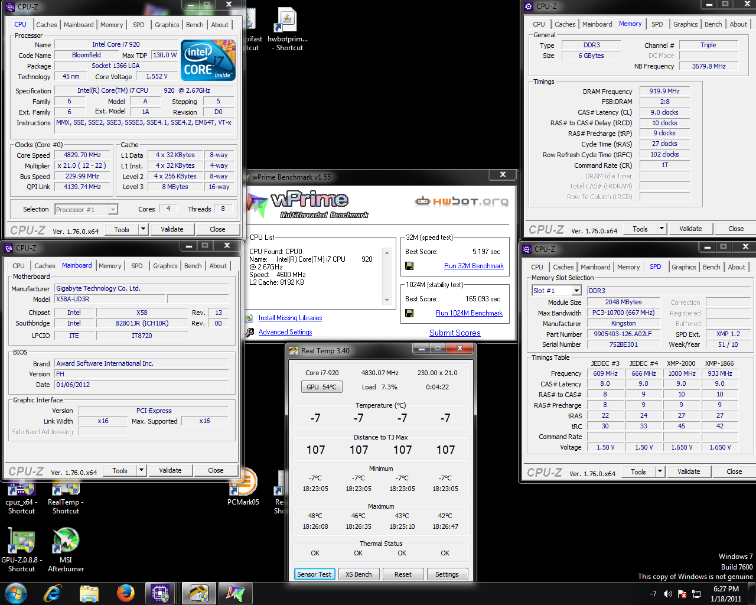
Task: Open About tab in Memory window
Action: 738,24
